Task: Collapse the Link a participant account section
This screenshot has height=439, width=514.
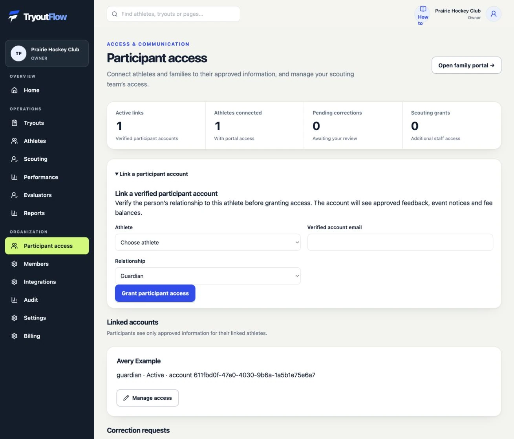Action: point(152,174)
